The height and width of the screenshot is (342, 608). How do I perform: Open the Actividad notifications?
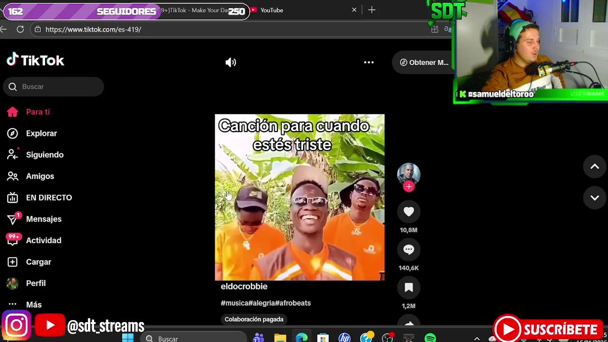(x=44, y=240)
